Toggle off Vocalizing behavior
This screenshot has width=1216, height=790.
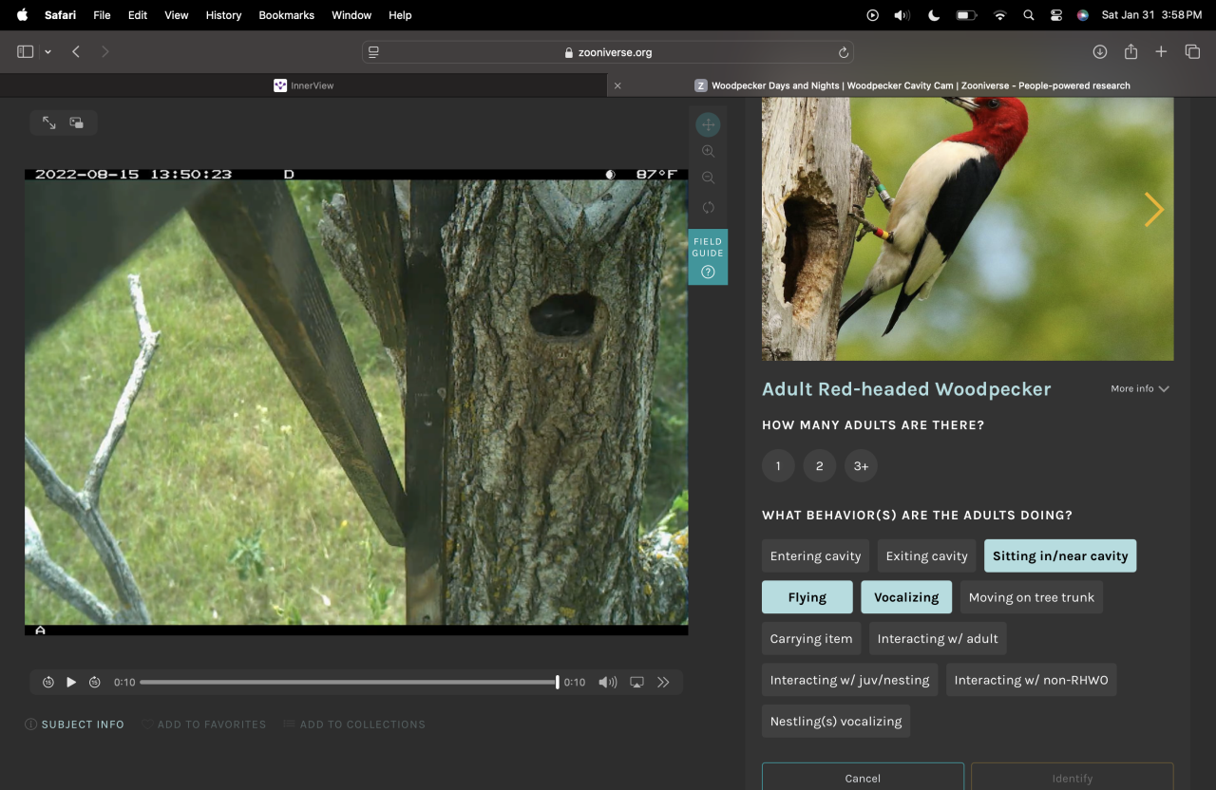click(905, 597)
